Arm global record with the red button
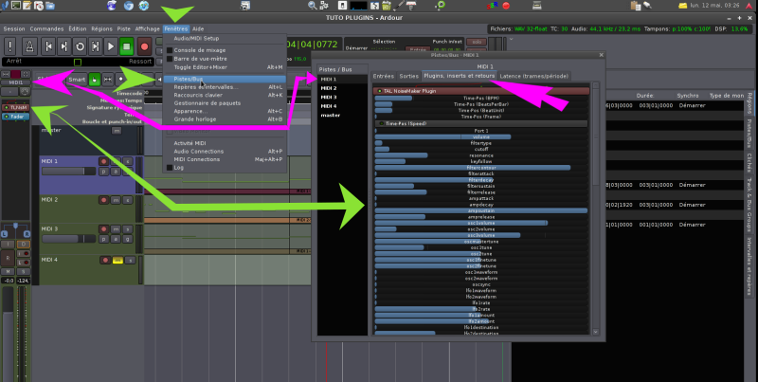Image resolution: width=758 pixels, height=382 pixels. [x=144, y=46]
